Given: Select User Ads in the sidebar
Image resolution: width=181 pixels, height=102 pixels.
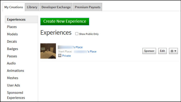Looking at the screenshot, I should (13, 85).
